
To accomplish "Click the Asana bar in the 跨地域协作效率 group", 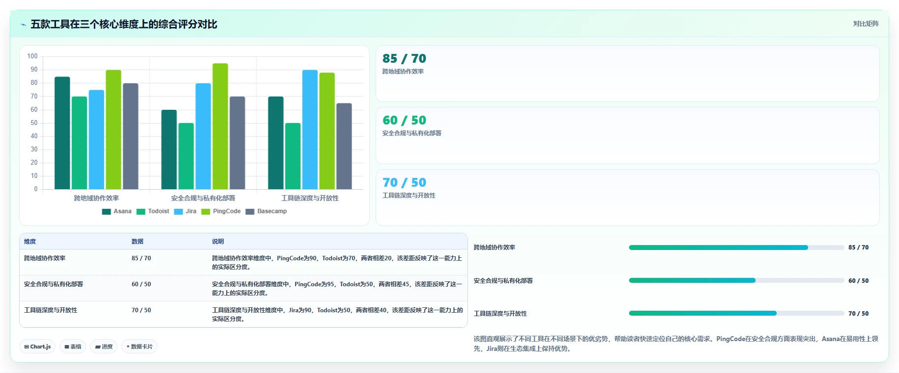I will (x=62, y=133).
